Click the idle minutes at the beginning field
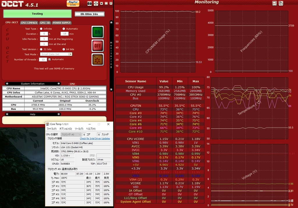298x208 pixels. (44, 39)
